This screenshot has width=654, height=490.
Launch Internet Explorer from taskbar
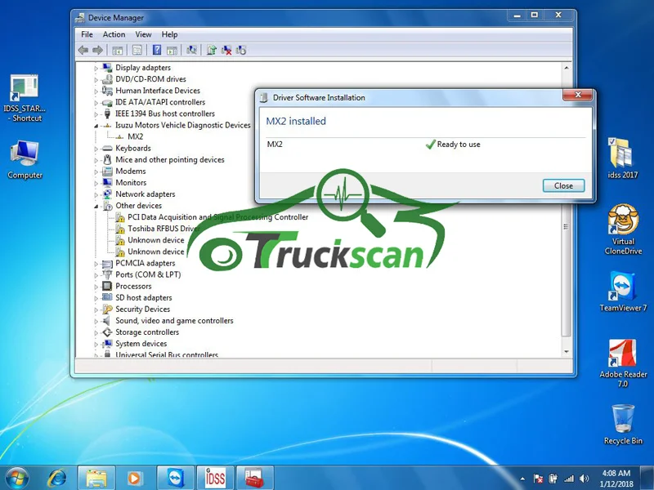pyautogui.click(x=57, y=478)
